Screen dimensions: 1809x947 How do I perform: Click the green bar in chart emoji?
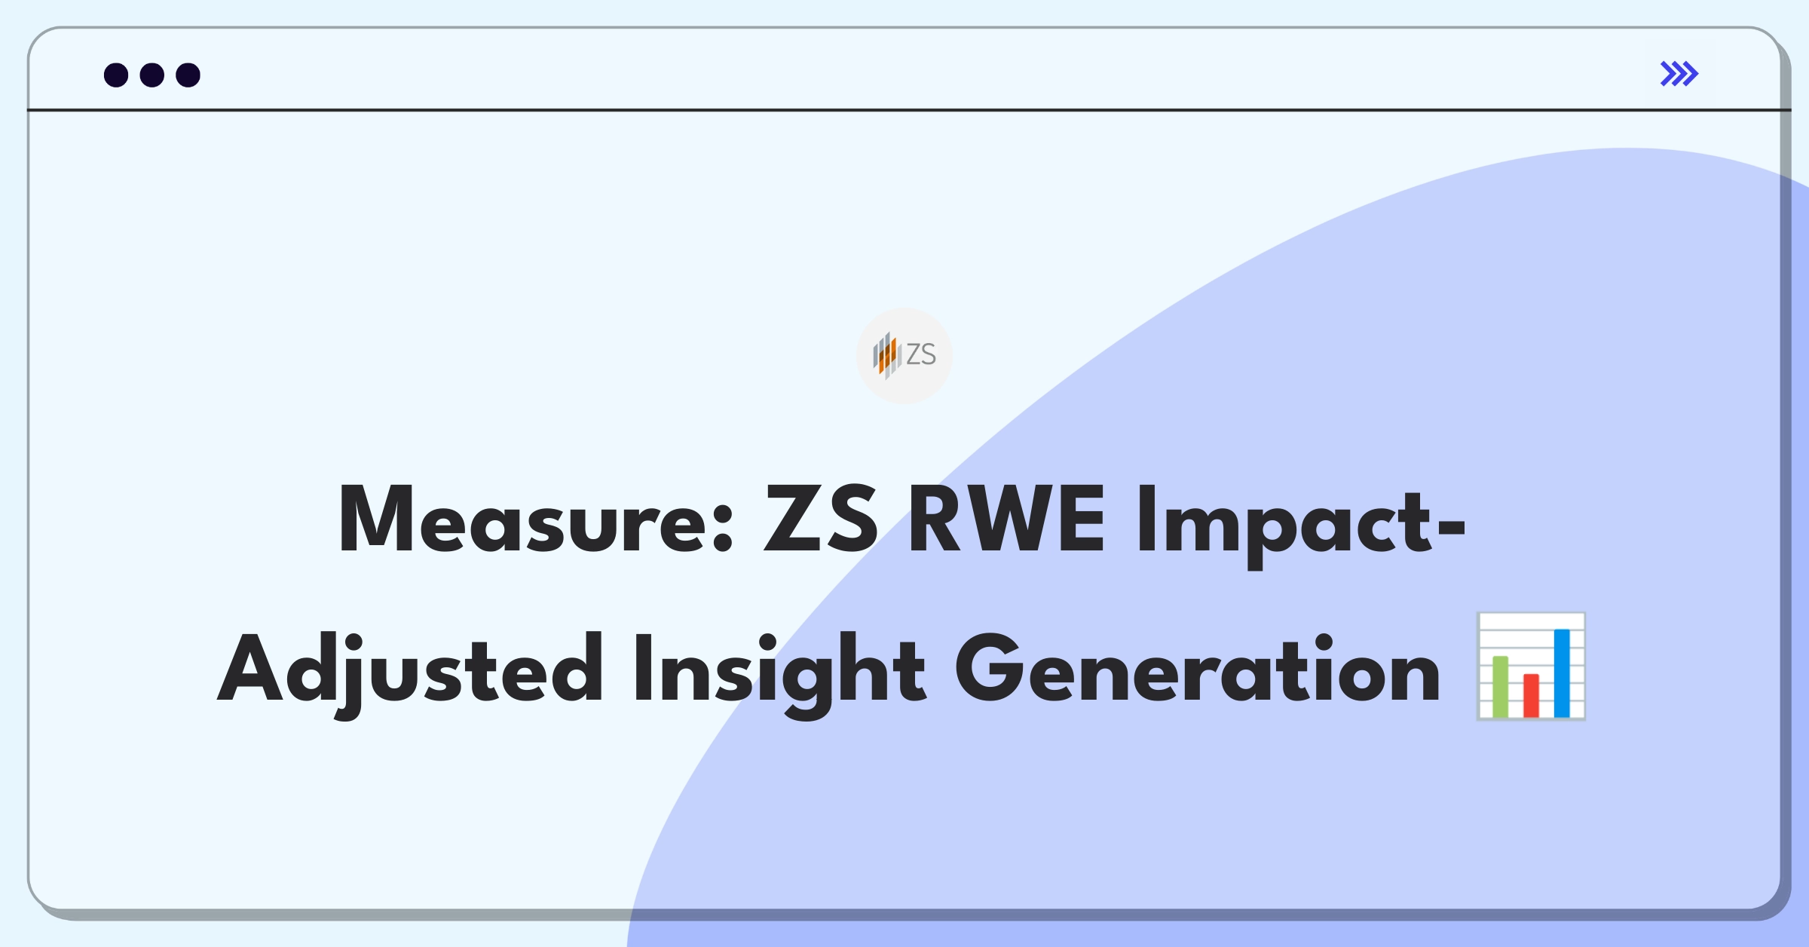coord(1501,687)
